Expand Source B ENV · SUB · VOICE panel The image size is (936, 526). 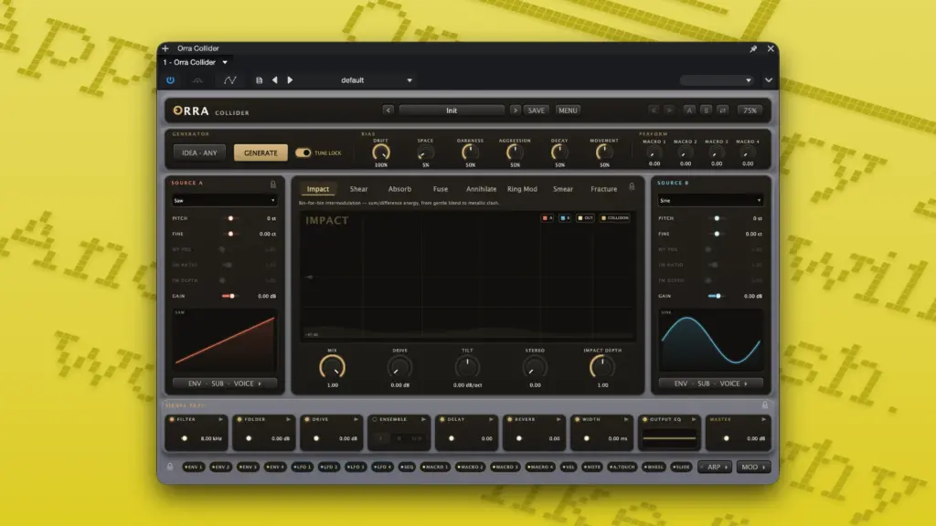click(710, 384)
